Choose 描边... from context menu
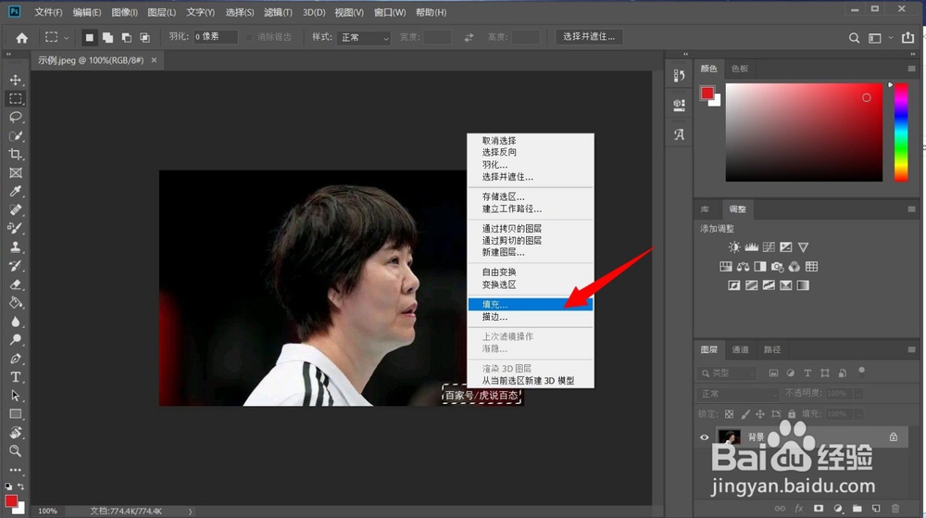This screenshot has height=518, width=926. tap(531, 317)
